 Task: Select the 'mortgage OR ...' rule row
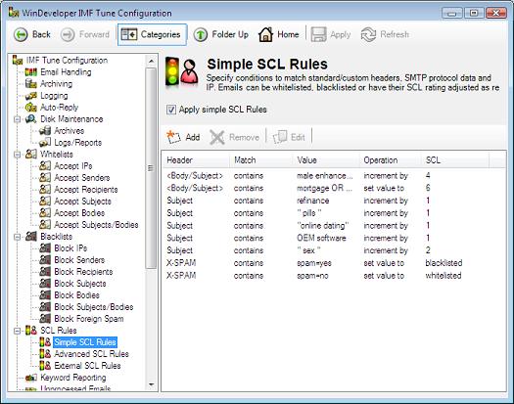click(333, 189)
